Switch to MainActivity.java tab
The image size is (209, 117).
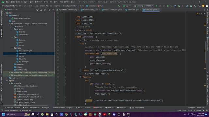pos(90,10)
